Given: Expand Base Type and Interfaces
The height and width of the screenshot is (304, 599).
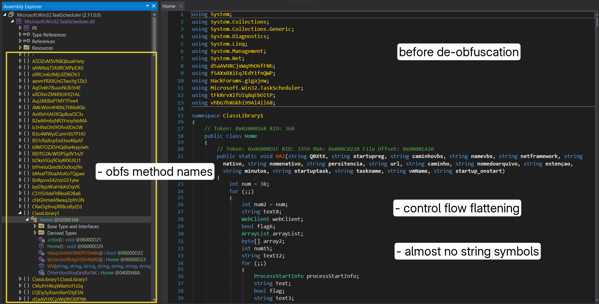Looking at the screenshot, I should click(35, 226).
